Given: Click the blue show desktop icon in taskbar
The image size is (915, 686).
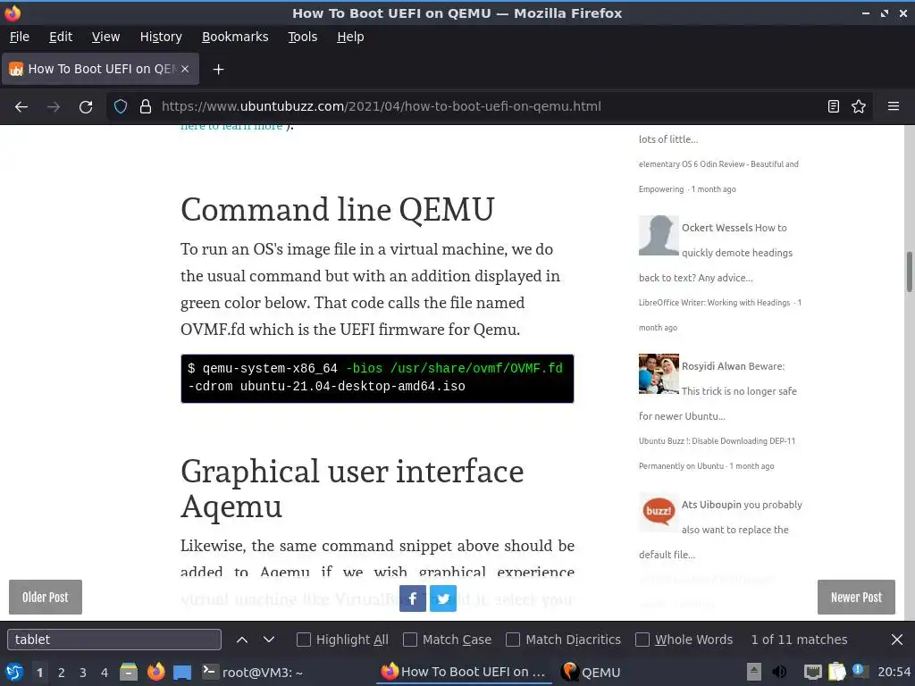Looking at the screenshot, I should tap(182, 672).
